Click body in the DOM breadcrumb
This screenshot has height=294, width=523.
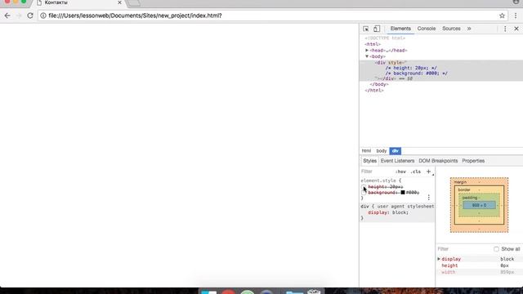pos(382,151)
